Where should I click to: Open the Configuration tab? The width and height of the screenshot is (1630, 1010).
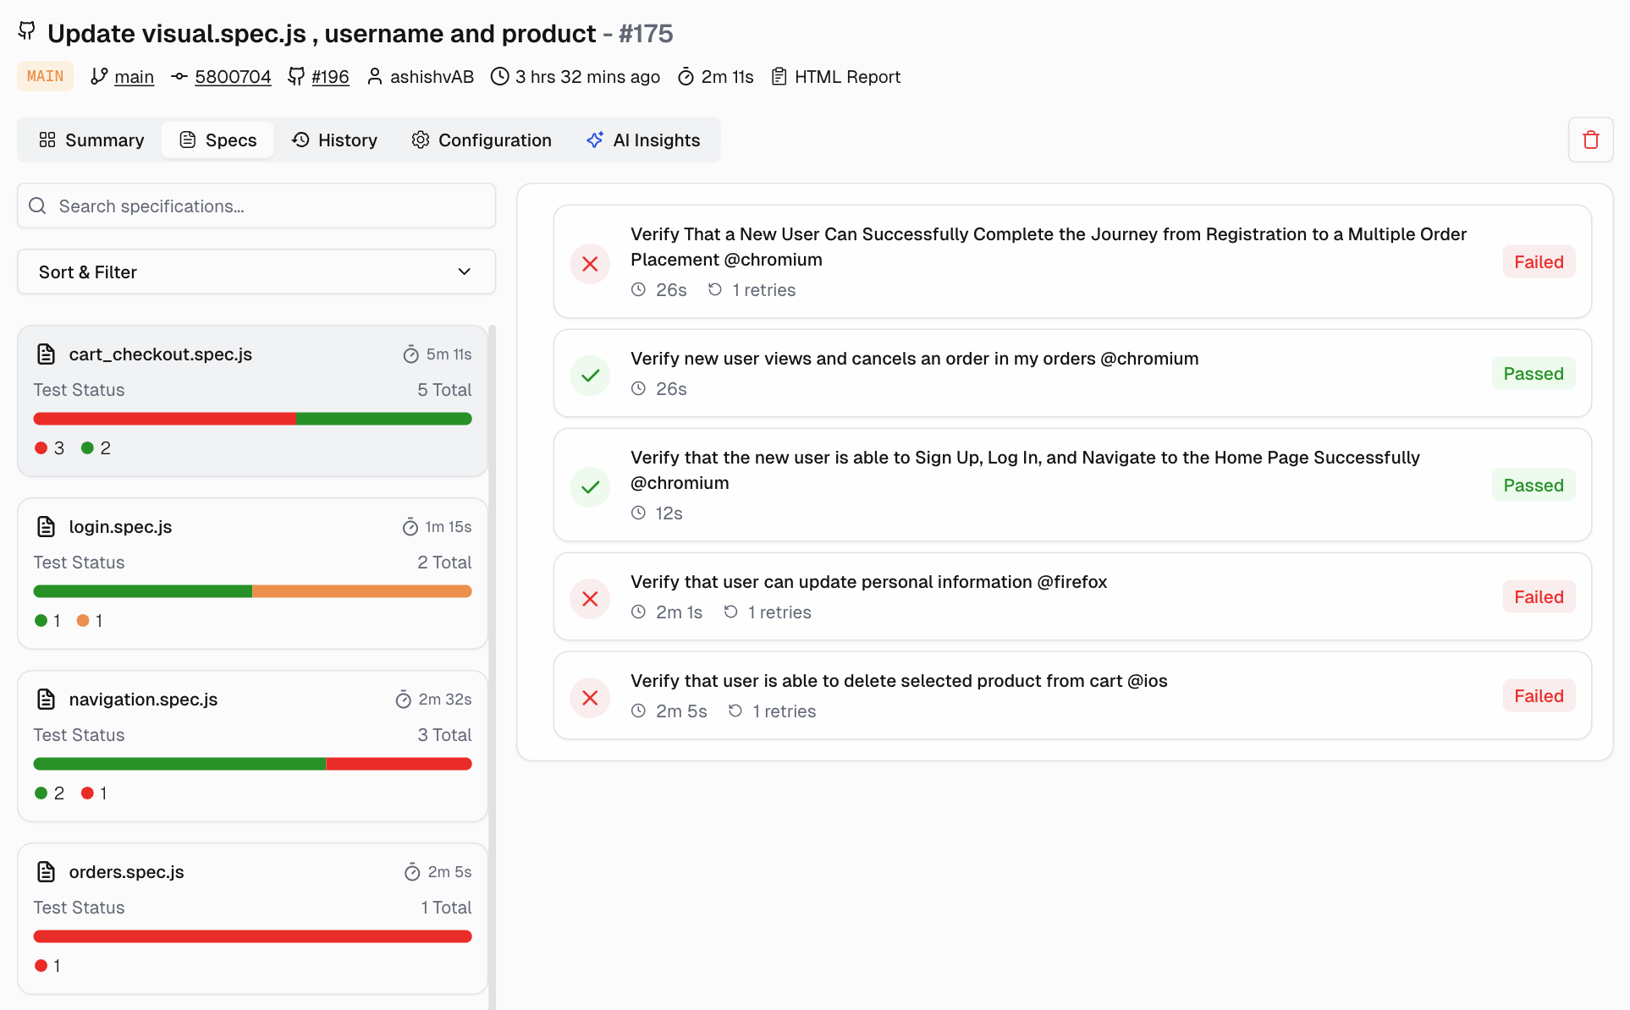click(x=481, y=140)
